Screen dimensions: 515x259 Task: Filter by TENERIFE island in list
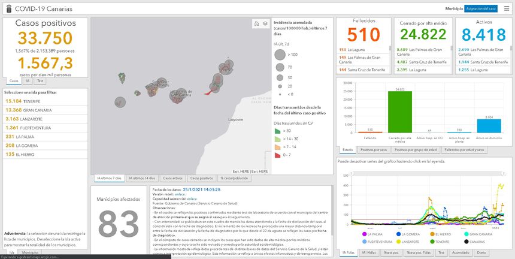click(24, 101)
